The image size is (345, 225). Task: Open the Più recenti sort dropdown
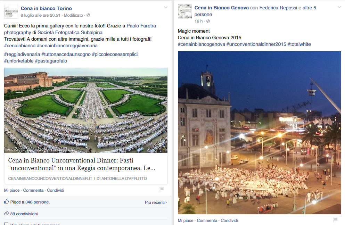click(156, 202)
